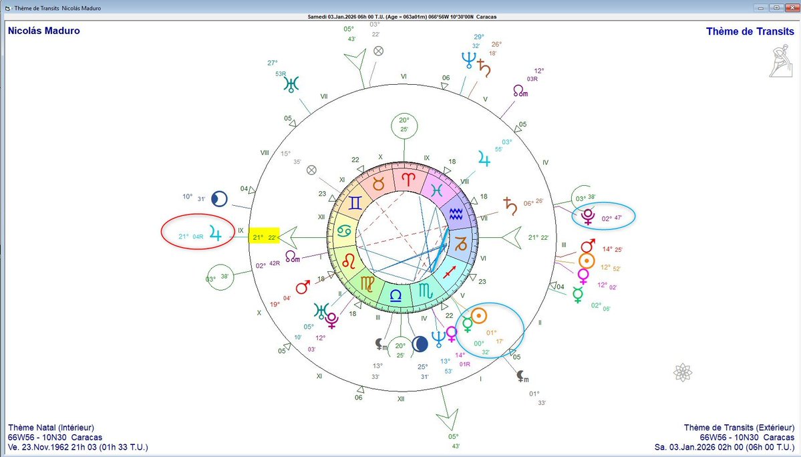Select outer Lilith glyph at 01°33'

coord(522,377)
